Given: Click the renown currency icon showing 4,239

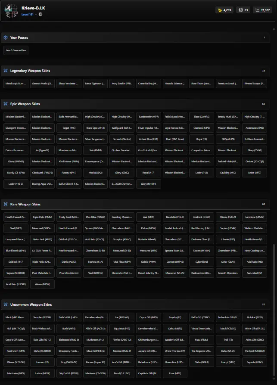Looking at the screenshot, I should click(220, 10).
